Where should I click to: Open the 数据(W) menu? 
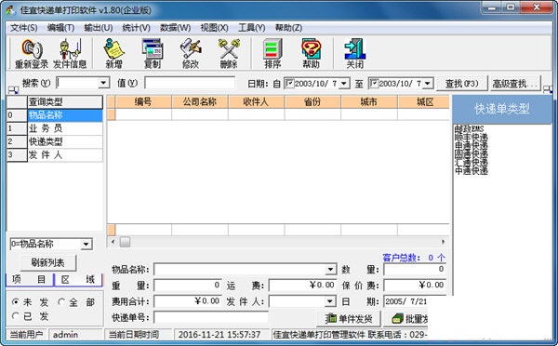[175, 28]
